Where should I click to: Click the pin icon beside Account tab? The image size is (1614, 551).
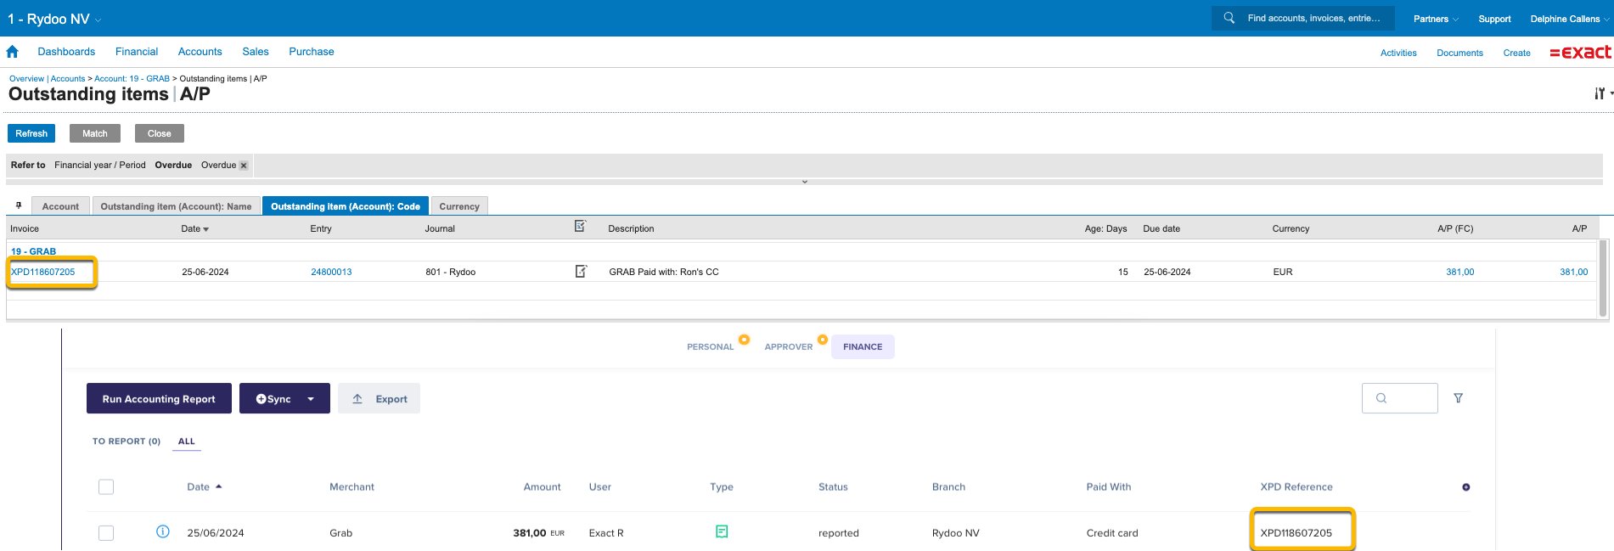(19, 205)
